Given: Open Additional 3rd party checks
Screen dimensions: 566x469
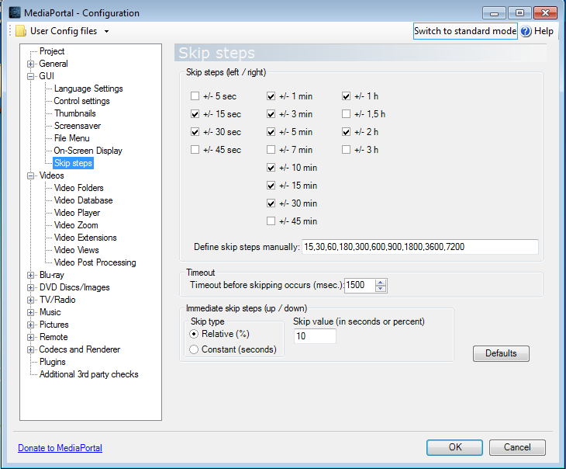Looking at the screenshot, I should pos(89,374).
